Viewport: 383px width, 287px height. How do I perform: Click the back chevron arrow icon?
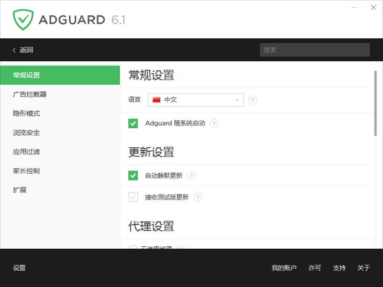coord(15,50)
